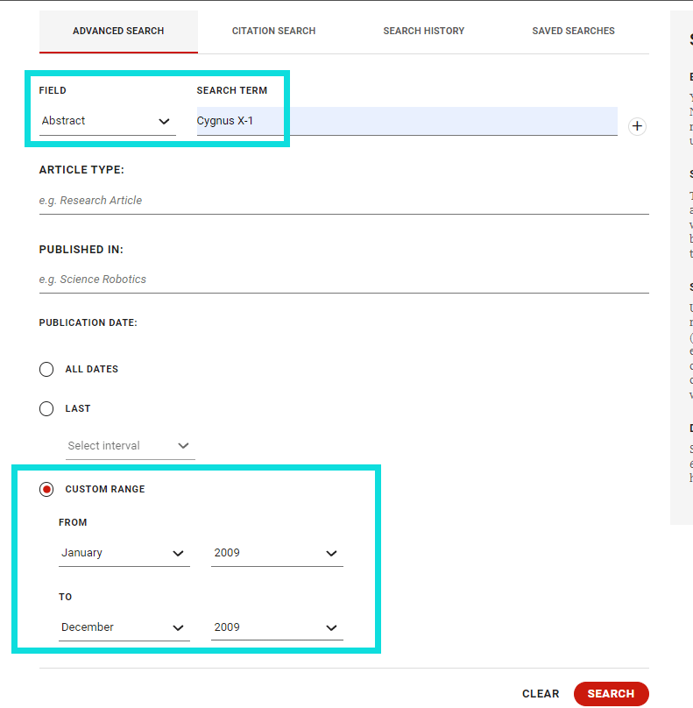This screenshot has width=693, height=708.
Task: Clear the search form
Action: [541, 694]
